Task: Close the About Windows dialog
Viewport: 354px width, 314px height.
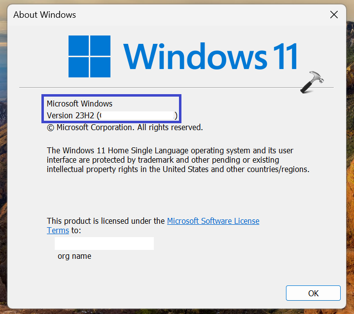Action: pyautogui.click(x=334, y=15)
